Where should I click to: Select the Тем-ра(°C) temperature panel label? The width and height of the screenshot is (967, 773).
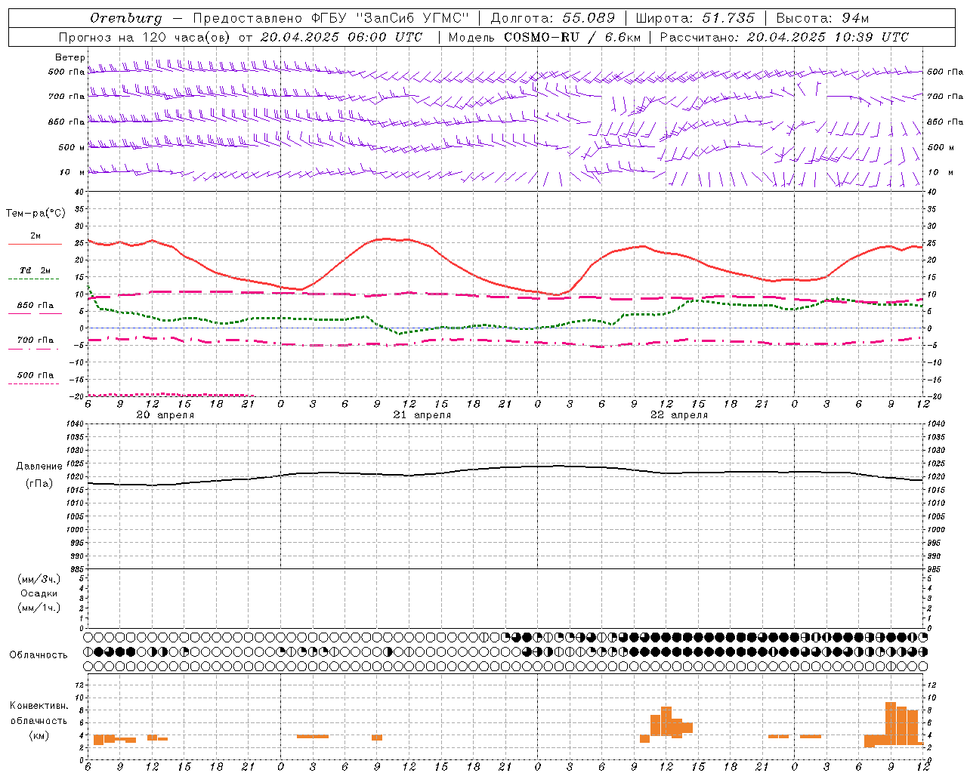click(36, 214)
